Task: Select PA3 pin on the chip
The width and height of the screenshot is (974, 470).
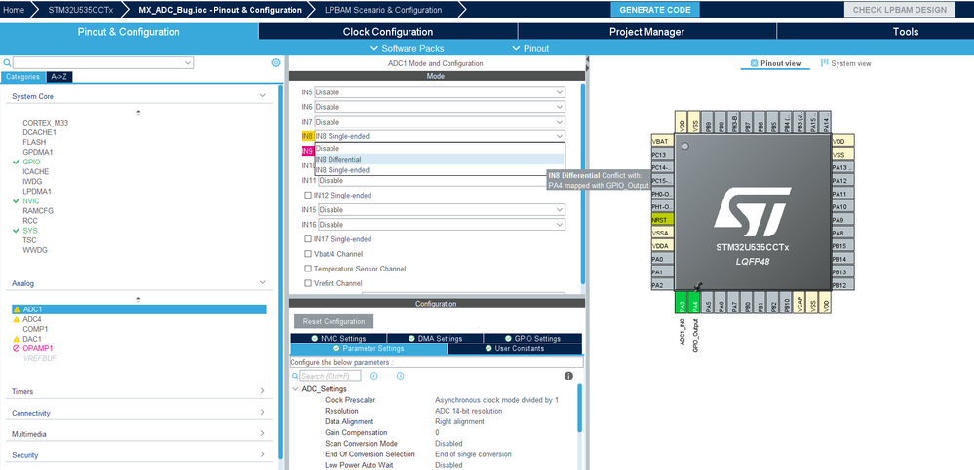Action: click(x=682, y=301)
